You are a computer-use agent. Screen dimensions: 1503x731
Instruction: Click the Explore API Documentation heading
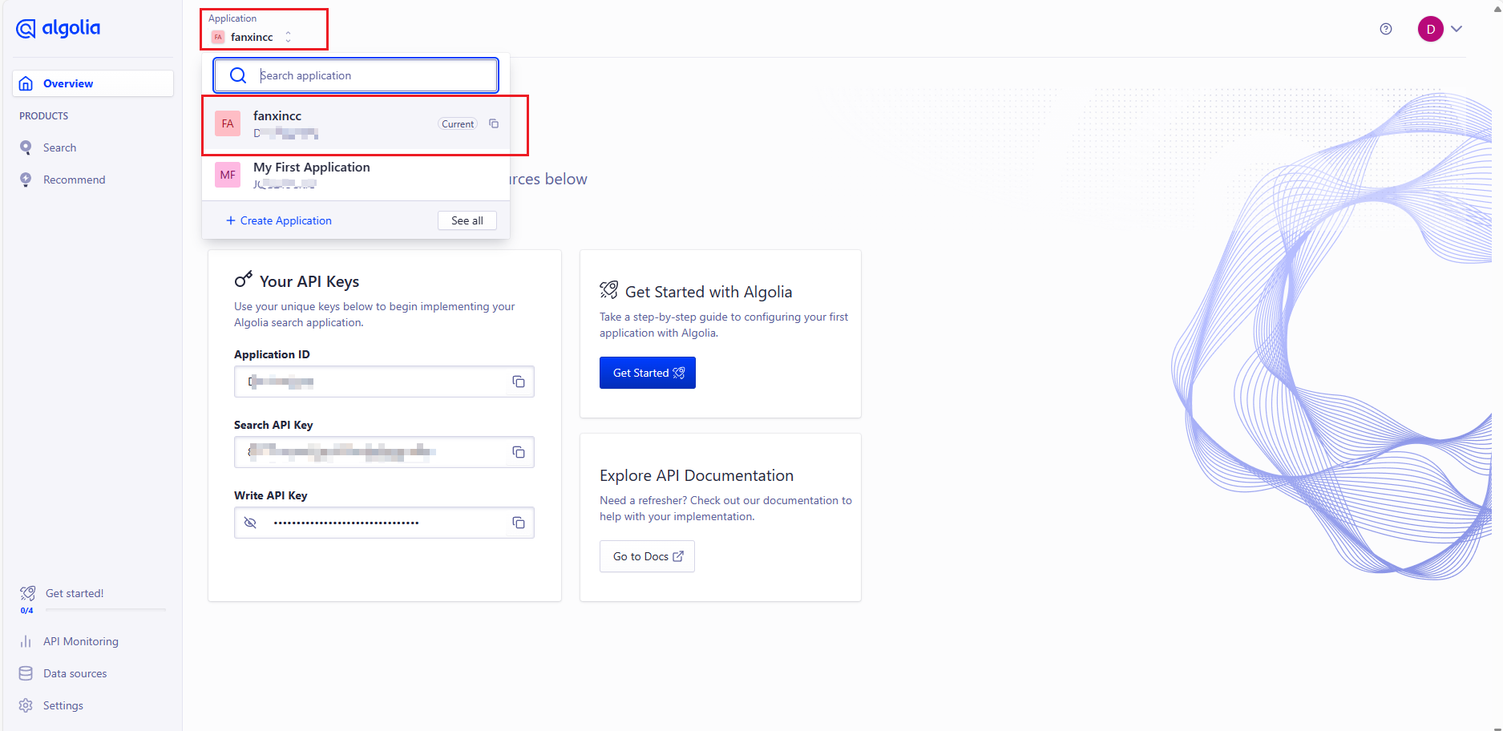[x=697, y=475]
